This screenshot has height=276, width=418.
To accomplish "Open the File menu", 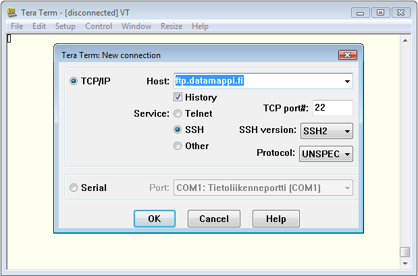I will click(x=17, y=26).
